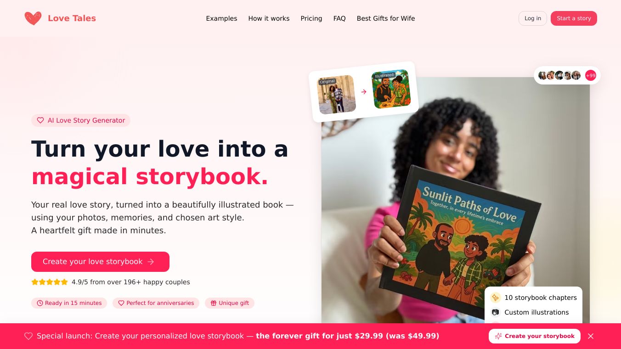Click the heart icon in AI Love Story Generator badge
Image resolution: width=621 pixels, height=349 pixels.
(40, 120)
